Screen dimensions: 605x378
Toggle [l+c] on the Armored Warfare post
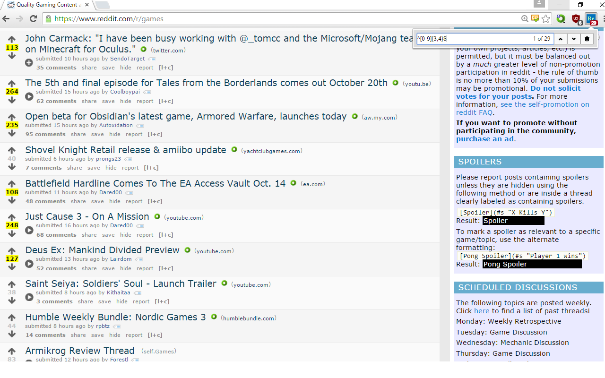[x=155, y=134]
